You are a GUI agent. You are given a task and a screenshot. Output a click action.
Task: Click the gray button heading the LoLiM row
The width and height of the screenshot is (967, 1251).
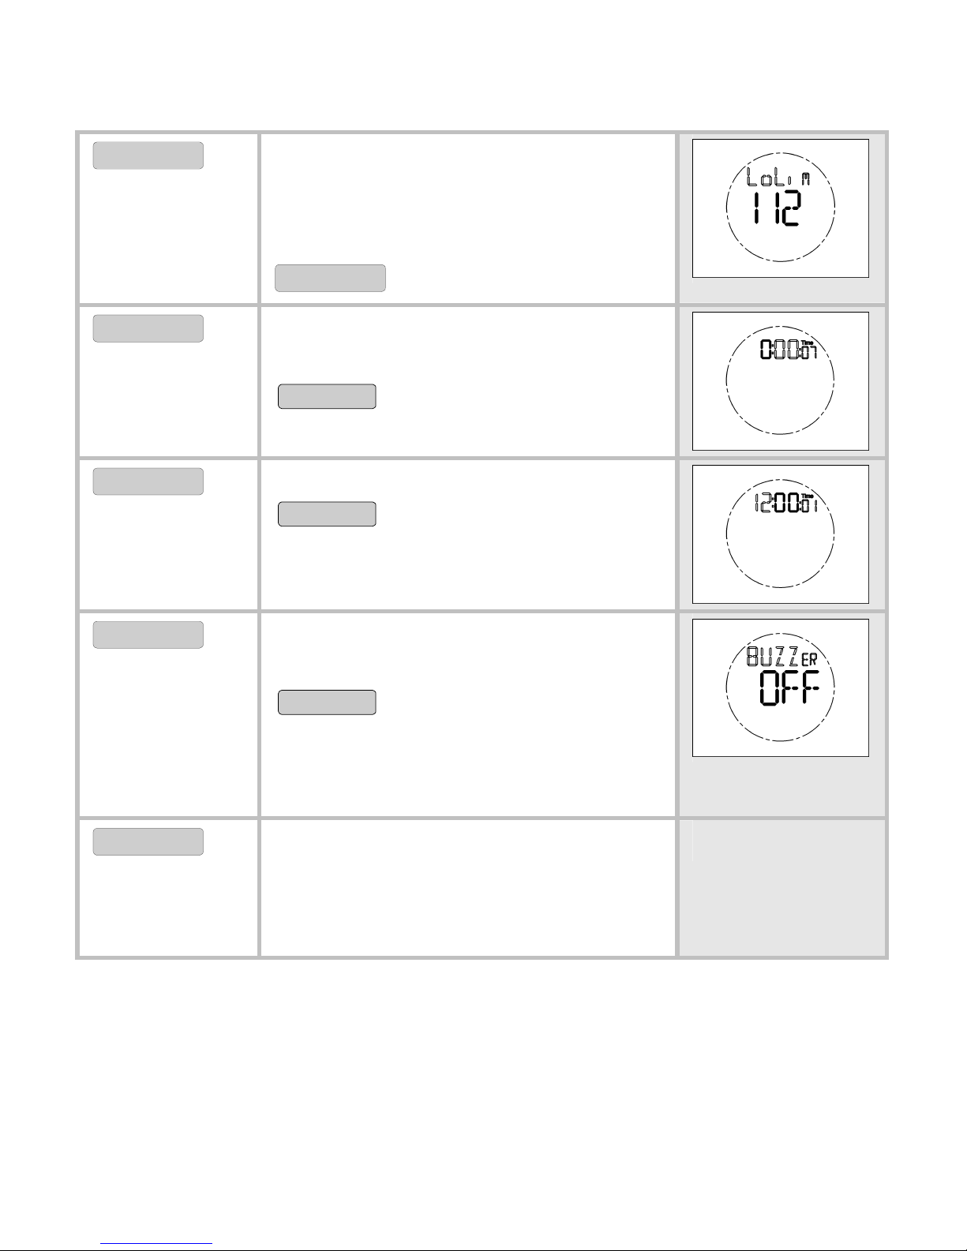pos(148,155)
